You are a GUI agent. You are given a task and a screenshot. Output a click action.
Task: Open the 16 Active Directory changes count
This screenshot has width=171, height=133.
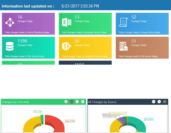click(20, 17)
